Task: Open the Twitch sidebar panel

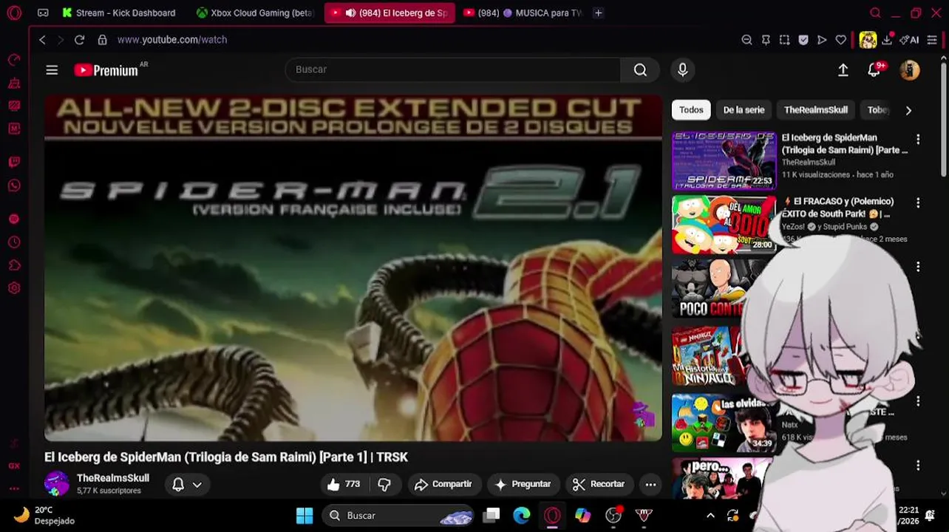Action: tap(14, 162)
